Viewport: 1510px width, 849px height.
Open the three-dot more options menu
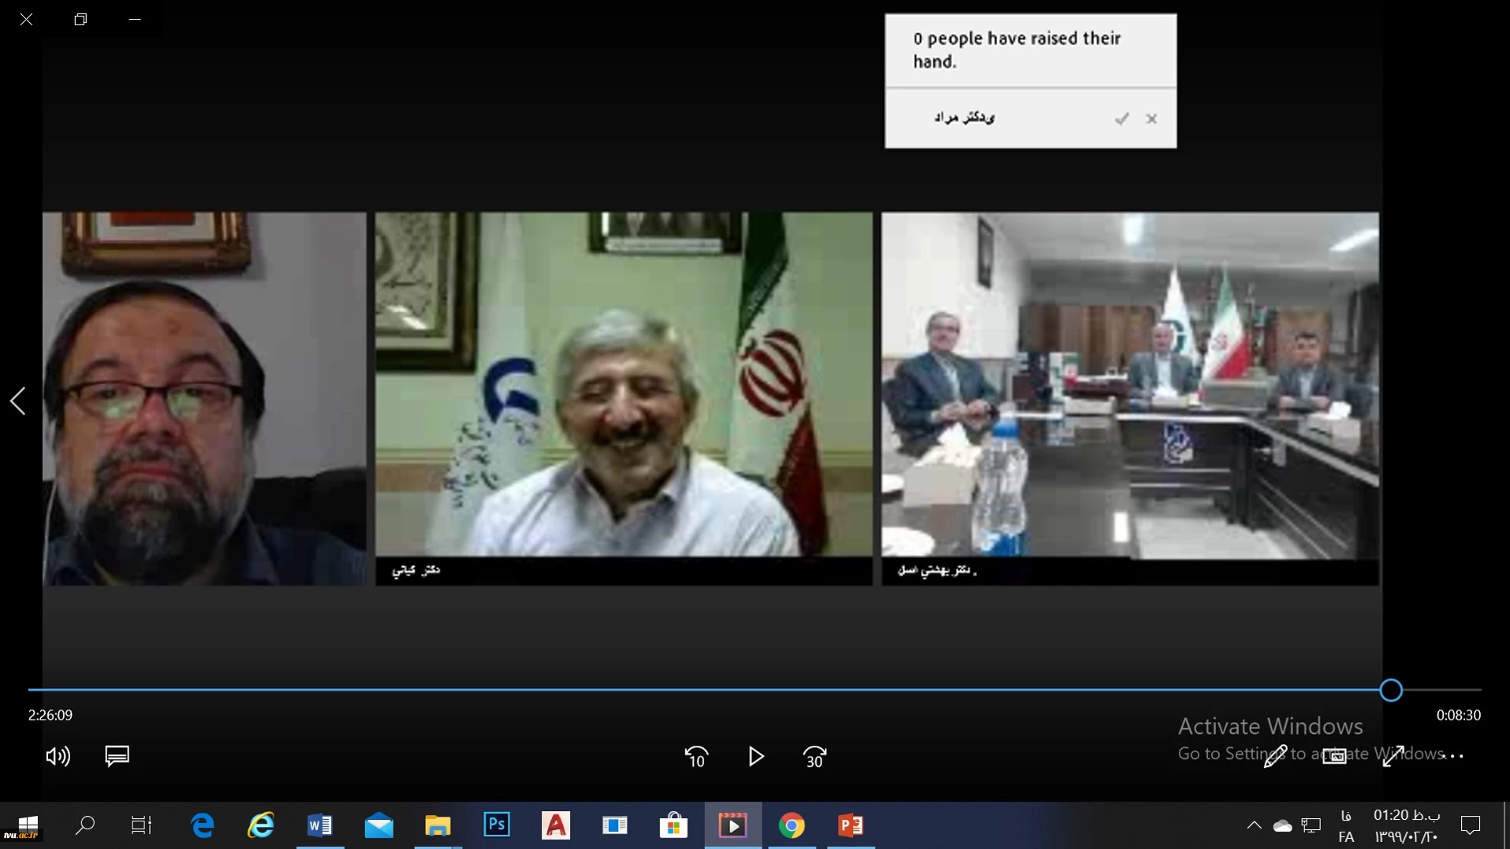pos(1452,756)
